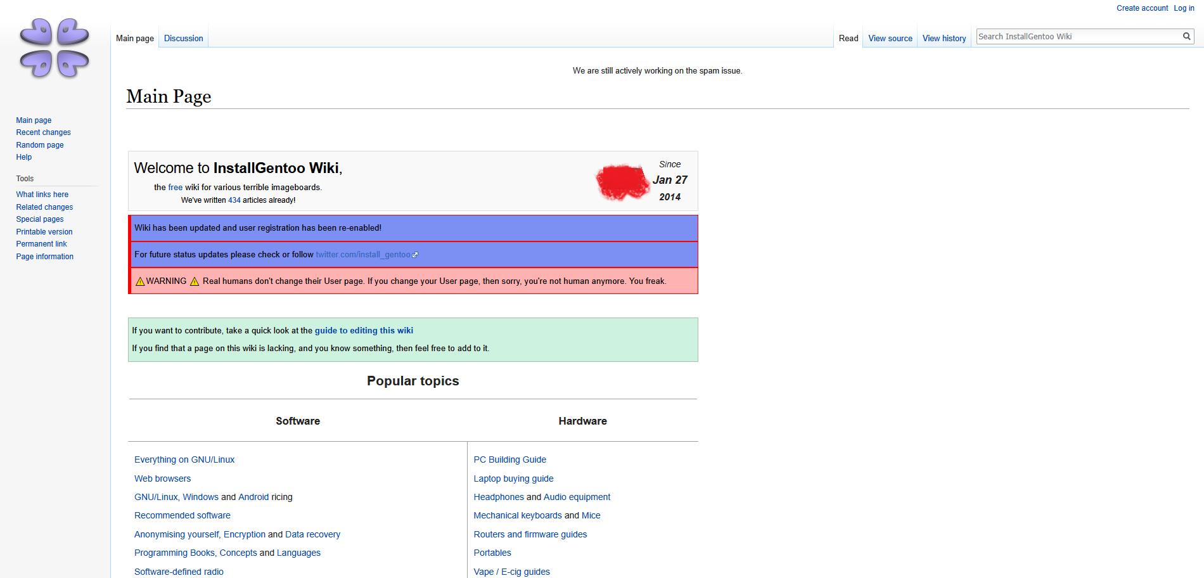Open the twitter.com/install_gentoo link
Screen dimensions: 1204x578
pos(363,255)
